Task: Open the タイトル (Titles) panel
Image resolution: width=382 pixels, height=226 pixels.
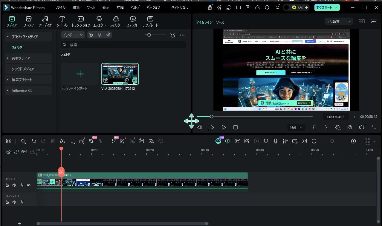Action: [62, 22]
